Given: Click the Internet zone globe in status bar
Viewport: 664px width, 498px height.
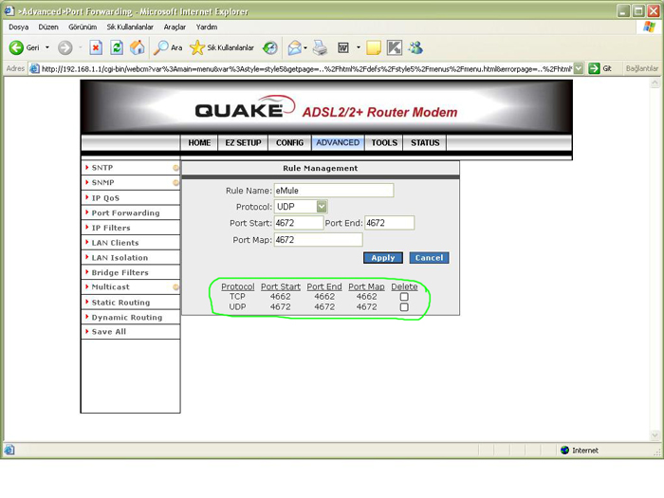Looking at the screenshot, I should click(564, 451).
